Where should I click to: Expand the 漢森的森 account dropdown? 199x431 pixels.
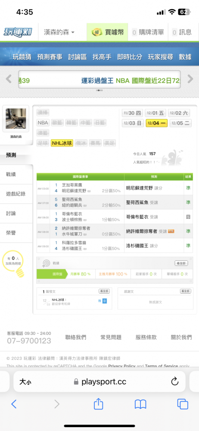coord(59,32)
